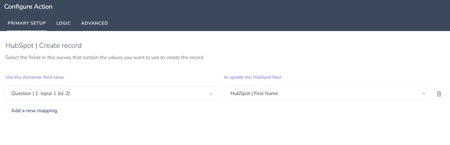Select the PRIMARY SETUP tab
Viewport: 450px width, 145px height.
coord(27,23)
